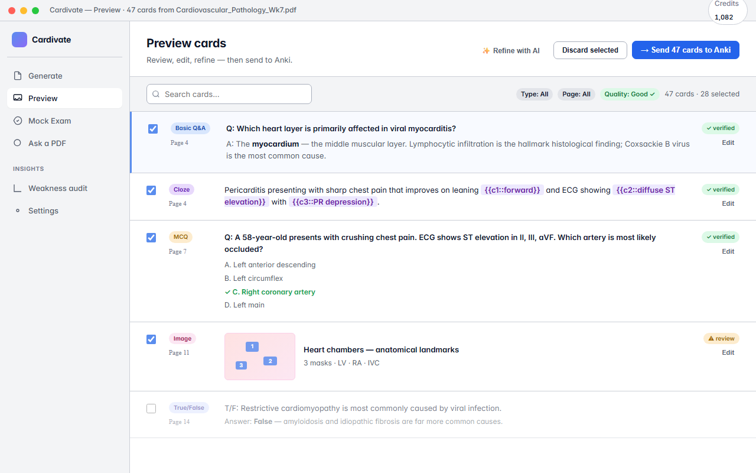The width and height of the screenshot is (756, 473).
Task: Uncheck the Cloze pericarditis card
Action: [x=151, y=190]
